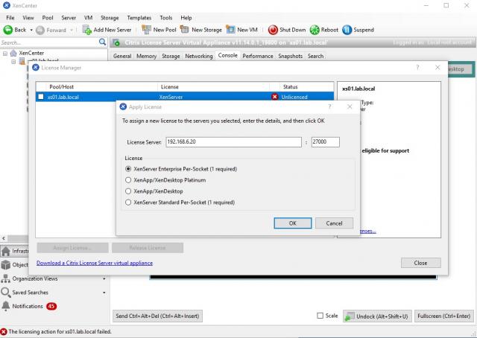Viewport: 477px width, 338px height.
Task: Open the Back history dropdown arrow
Action: pyautogui.click(x=31, y=30)
